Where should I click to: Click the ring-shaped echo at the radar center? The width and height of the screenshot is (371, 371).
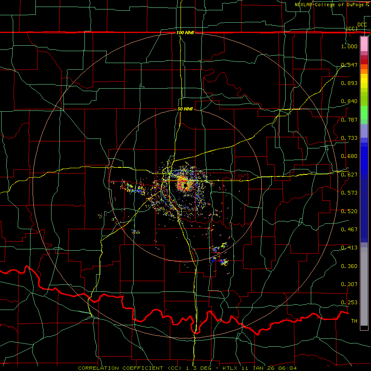tap(185, 184)
